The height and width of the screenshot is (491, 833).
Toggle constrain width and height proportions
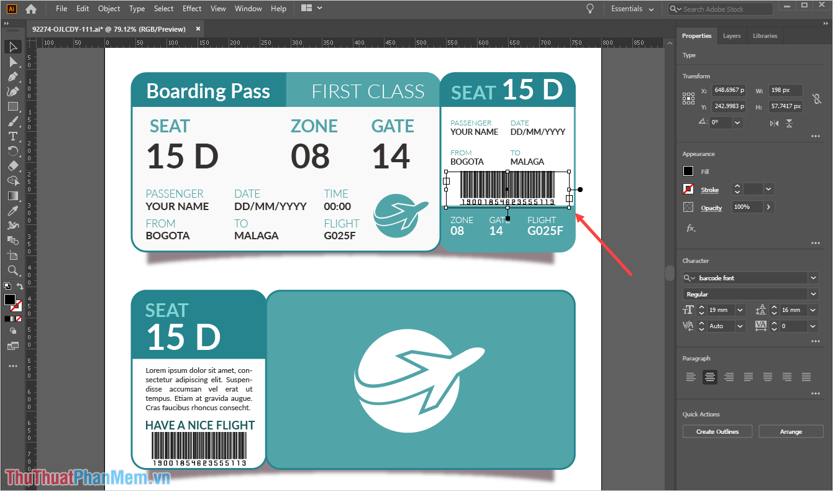[817, 98]
